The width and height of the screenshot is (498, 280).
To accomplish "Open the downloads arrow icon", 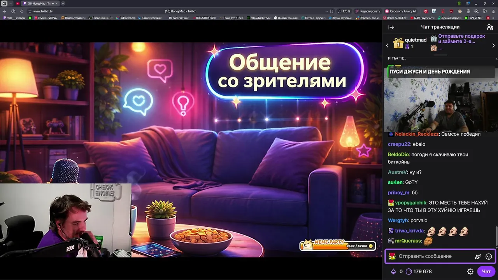I will (x=493, y=11).
